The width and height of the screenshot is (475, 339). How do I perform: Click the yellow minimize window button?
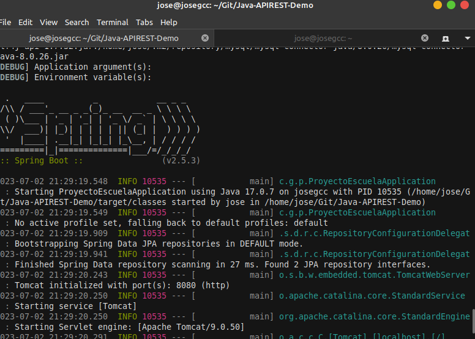click(x=438, y=5)
